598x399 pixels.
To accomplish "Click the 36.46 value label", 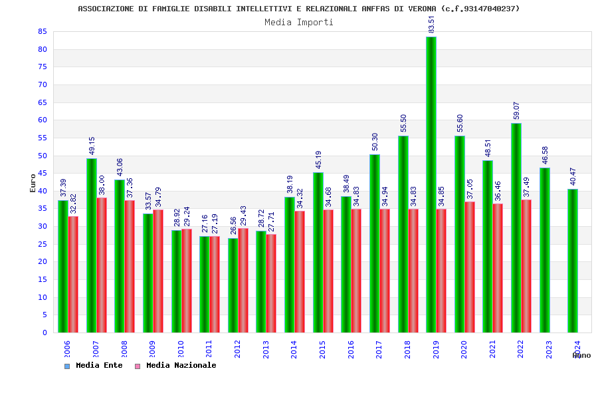I will [x=498, y=191].
